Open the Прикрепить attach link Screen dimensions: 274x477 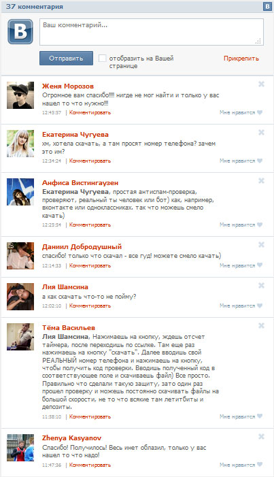coord(241,59)
